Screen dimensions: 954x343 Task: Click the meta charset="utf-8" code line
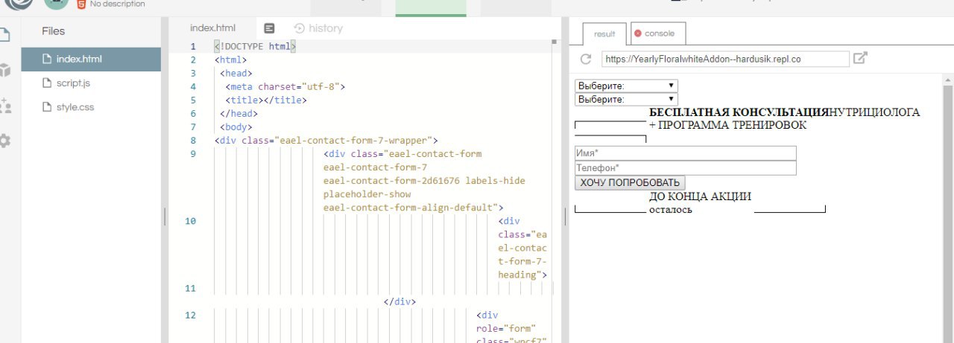[x=285, y=87]
